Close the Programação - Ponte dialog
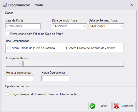 [131, 5]
